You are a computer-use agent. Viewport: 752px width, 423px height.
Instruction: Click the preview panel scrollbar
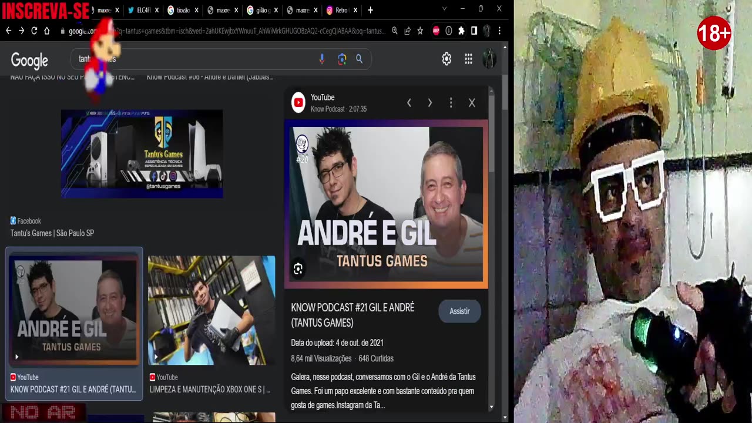(x=492, y=135)
